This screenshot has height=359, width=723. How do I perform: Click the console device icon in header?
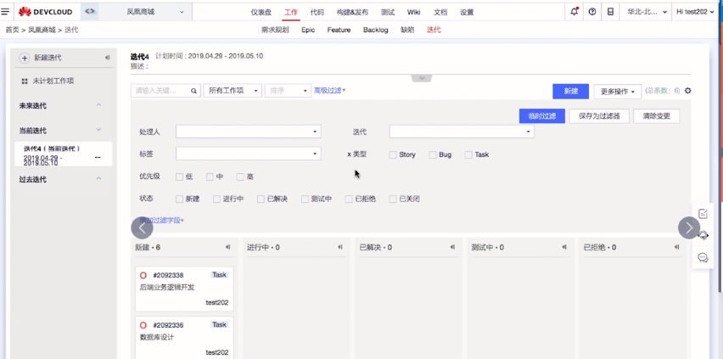pos(610,12)
